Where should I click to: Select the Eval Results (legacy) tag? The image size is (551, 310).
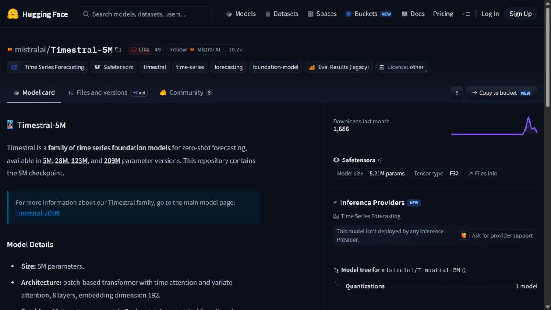[x=339, y=67]
